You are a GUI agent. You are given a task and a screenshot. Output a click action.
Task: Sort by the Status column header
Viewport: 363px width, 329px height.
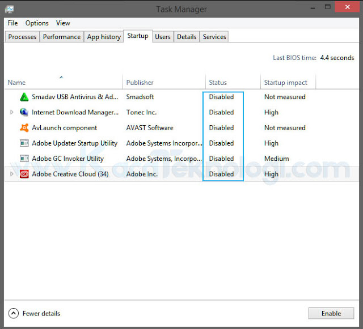[233, 83]
